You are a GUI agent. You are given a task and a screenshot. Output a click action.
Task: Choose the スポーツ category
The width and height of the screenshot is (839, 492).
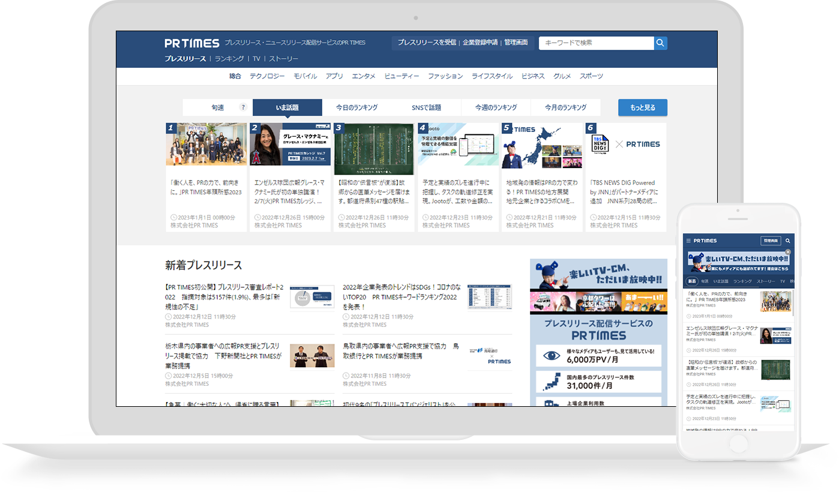[591, 76]
